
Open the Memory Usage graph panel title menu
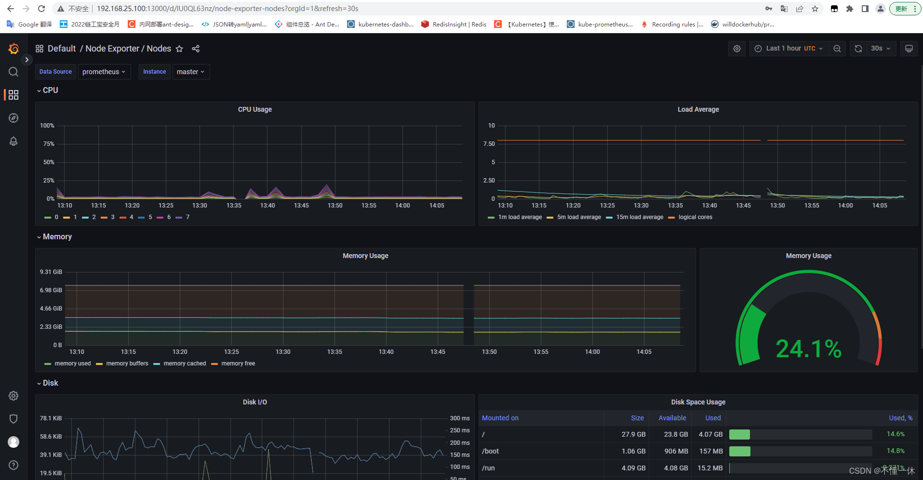(365, 256)
